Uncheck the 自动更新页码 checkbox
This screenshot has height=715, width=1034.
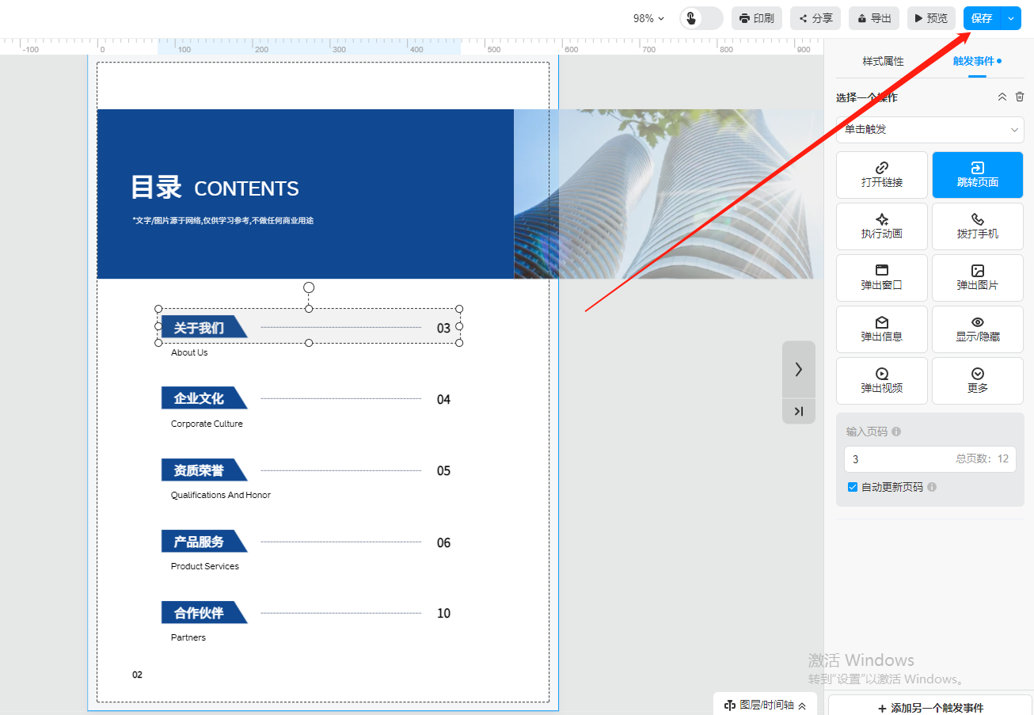click(x=853, y=487)
